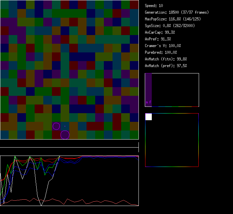Click the tiny purple dot between the circles

point(65,126)
